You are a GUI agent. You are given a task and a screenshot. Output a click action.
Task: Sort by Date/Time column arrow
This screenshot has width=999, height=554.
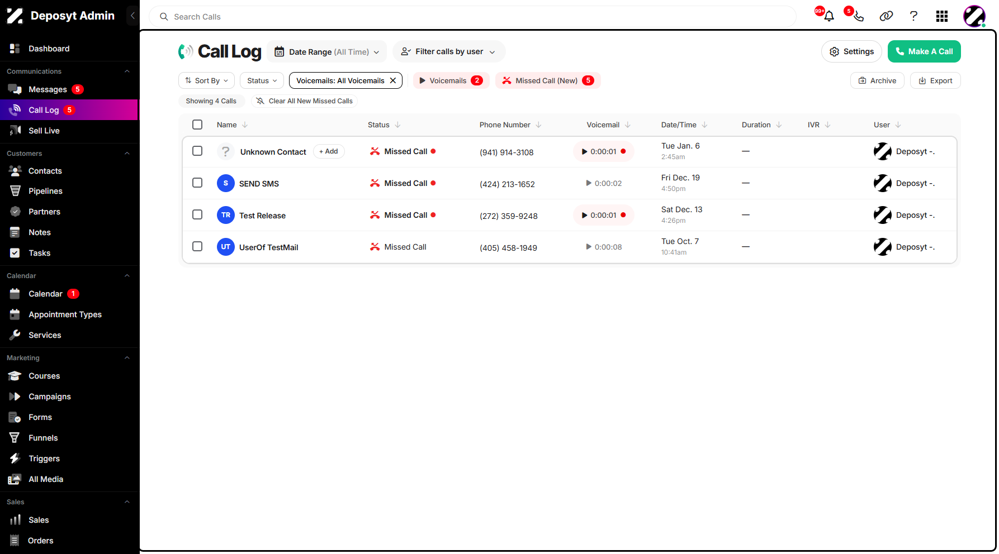[x=704, y=125]
